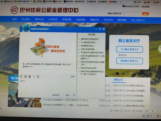The width and height of the screenshot is (161, 121).
Task: Open 单位网上业务大厅
Action: coord(130,61)
